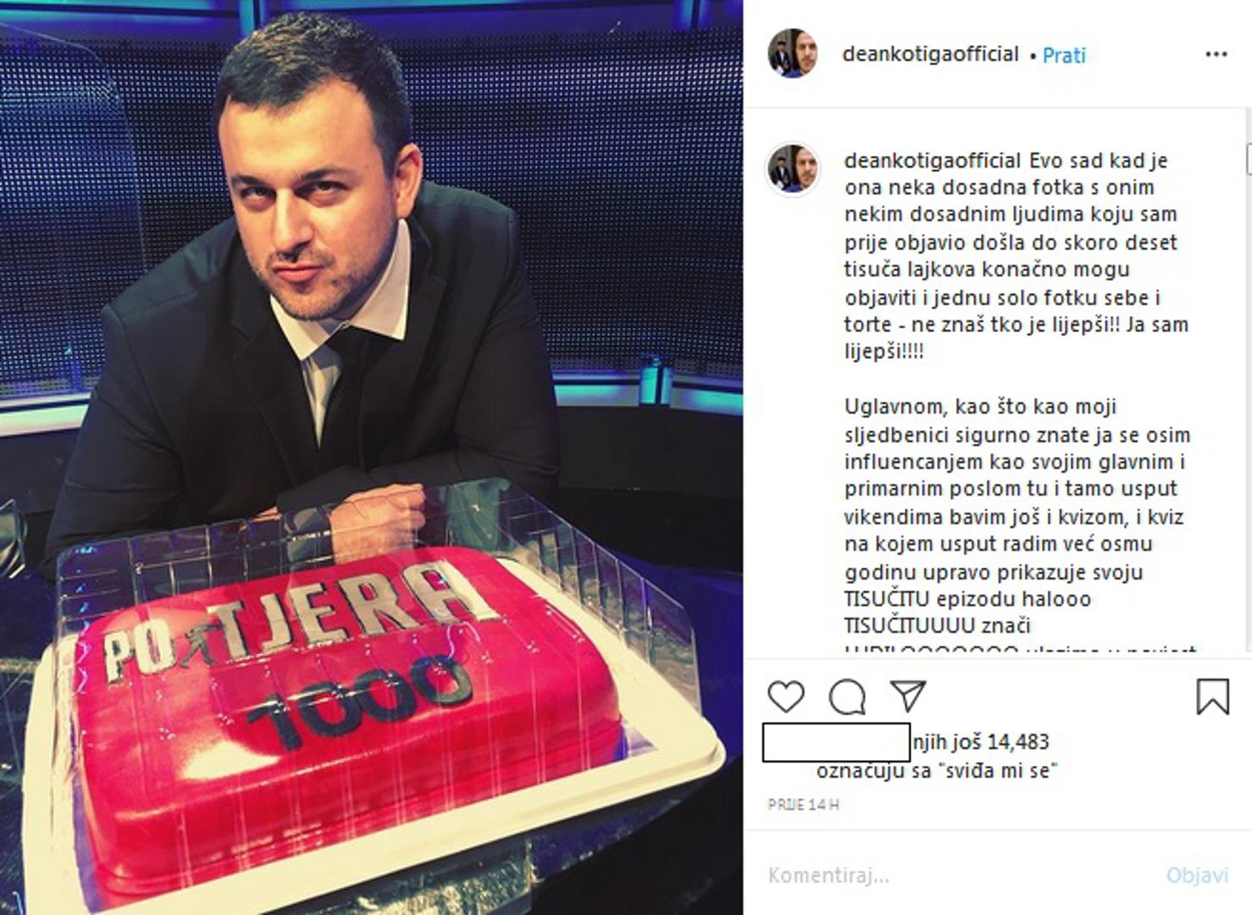Submit comment with Objavi button
The width and height of the screenshot is (1252, 915).
tap(1197, 875)
